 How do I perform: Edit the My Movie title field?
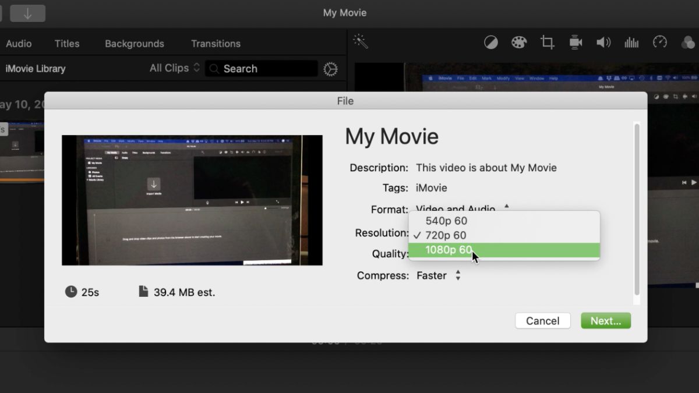pyautogui.click(x=391, y=136)
